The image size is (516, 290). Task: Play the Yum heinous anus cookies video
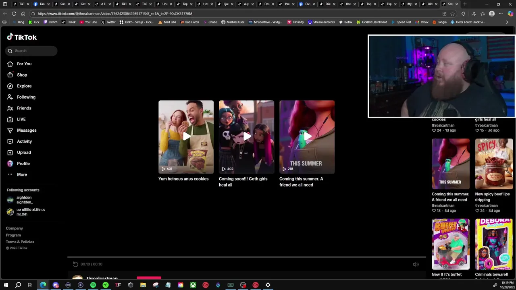click(x=186, y=137)
